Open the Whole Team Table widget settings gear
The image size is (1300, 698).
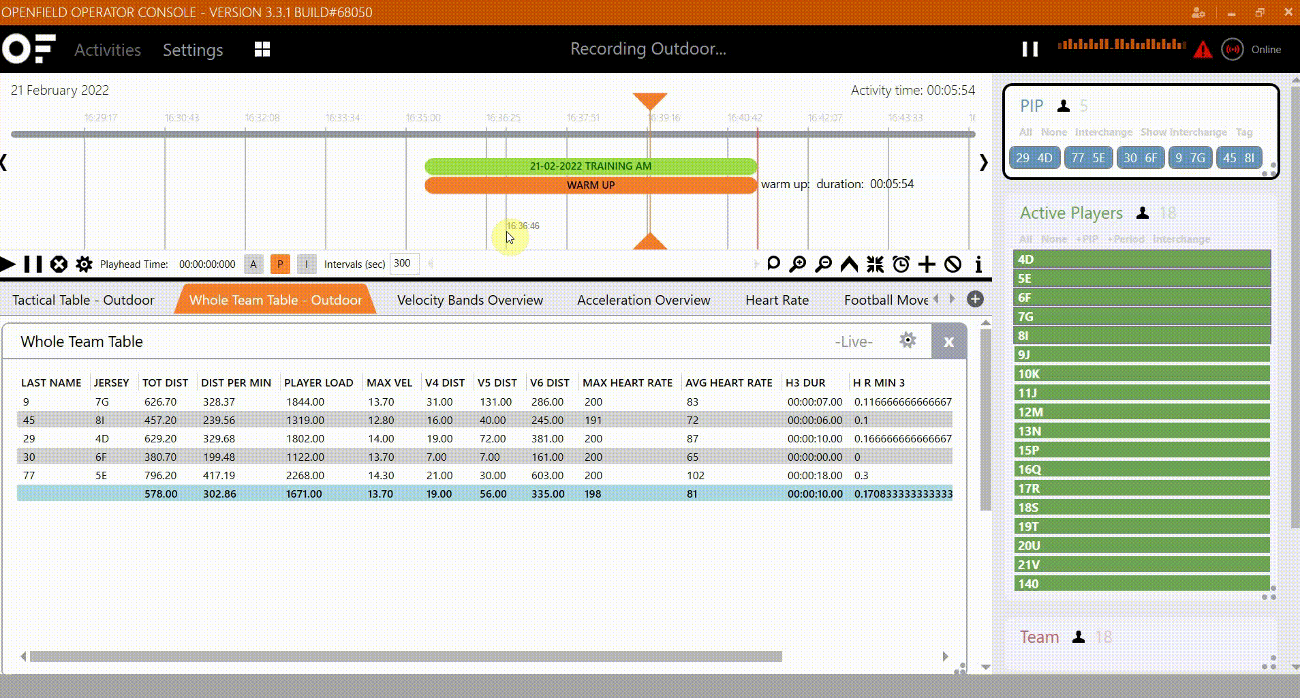click(907, 340)
